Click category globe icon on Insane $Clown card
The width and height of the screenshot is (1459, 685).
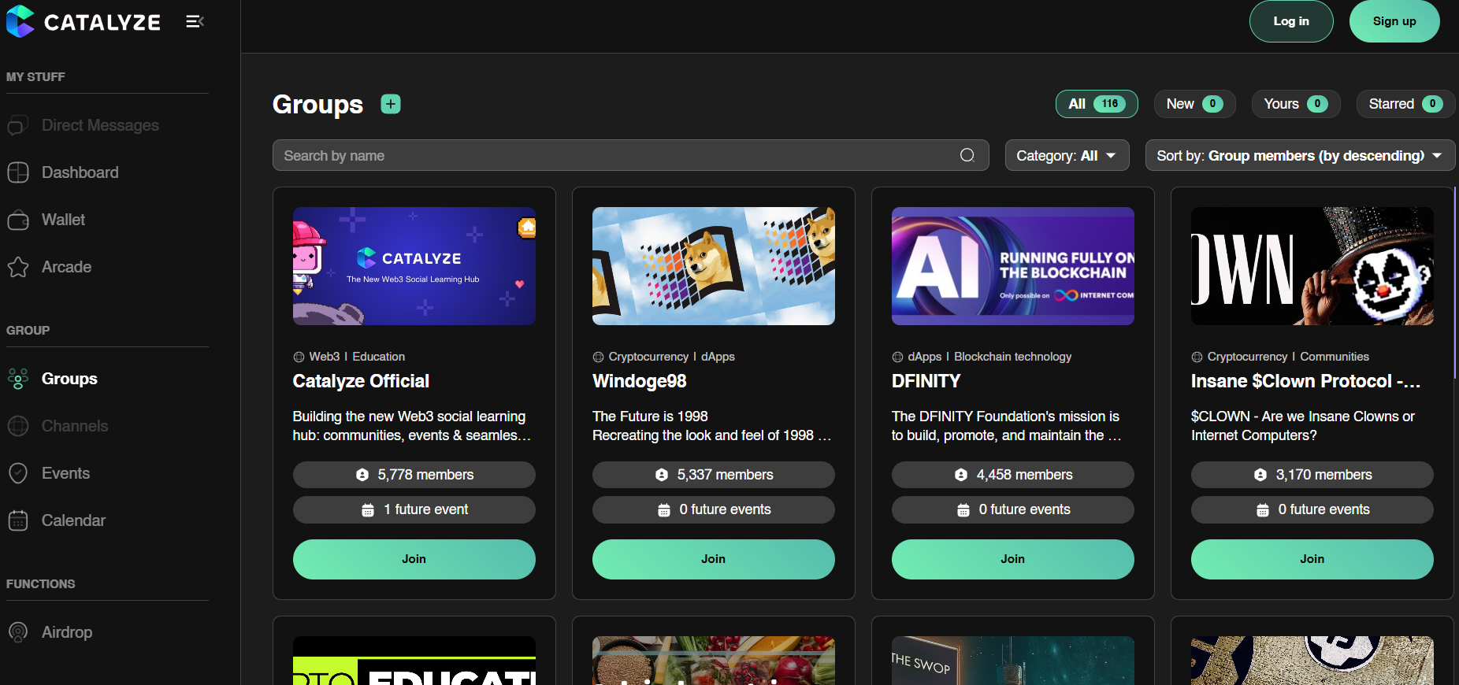coord(1197,357)
